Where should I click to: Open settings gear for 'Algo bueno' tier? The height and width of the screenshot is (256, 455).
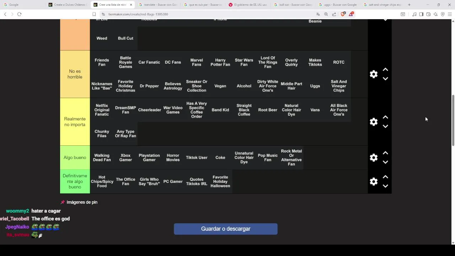374,158
